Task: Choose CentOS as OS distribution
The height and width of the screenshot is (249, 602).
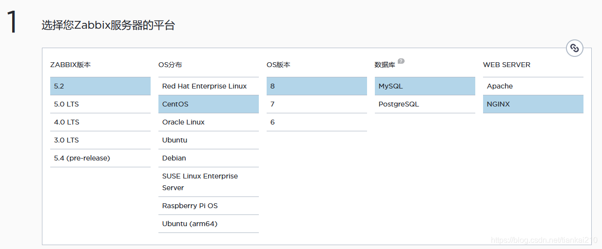Action: [x=209, y=104]
